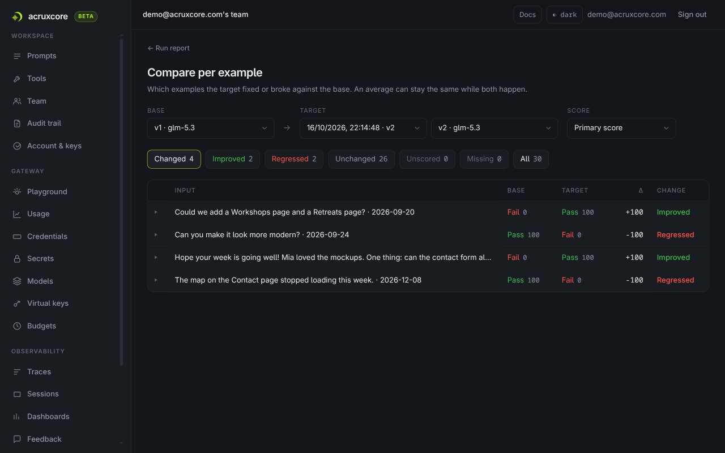Expand the 'look more modern' example row

(156, 235)
